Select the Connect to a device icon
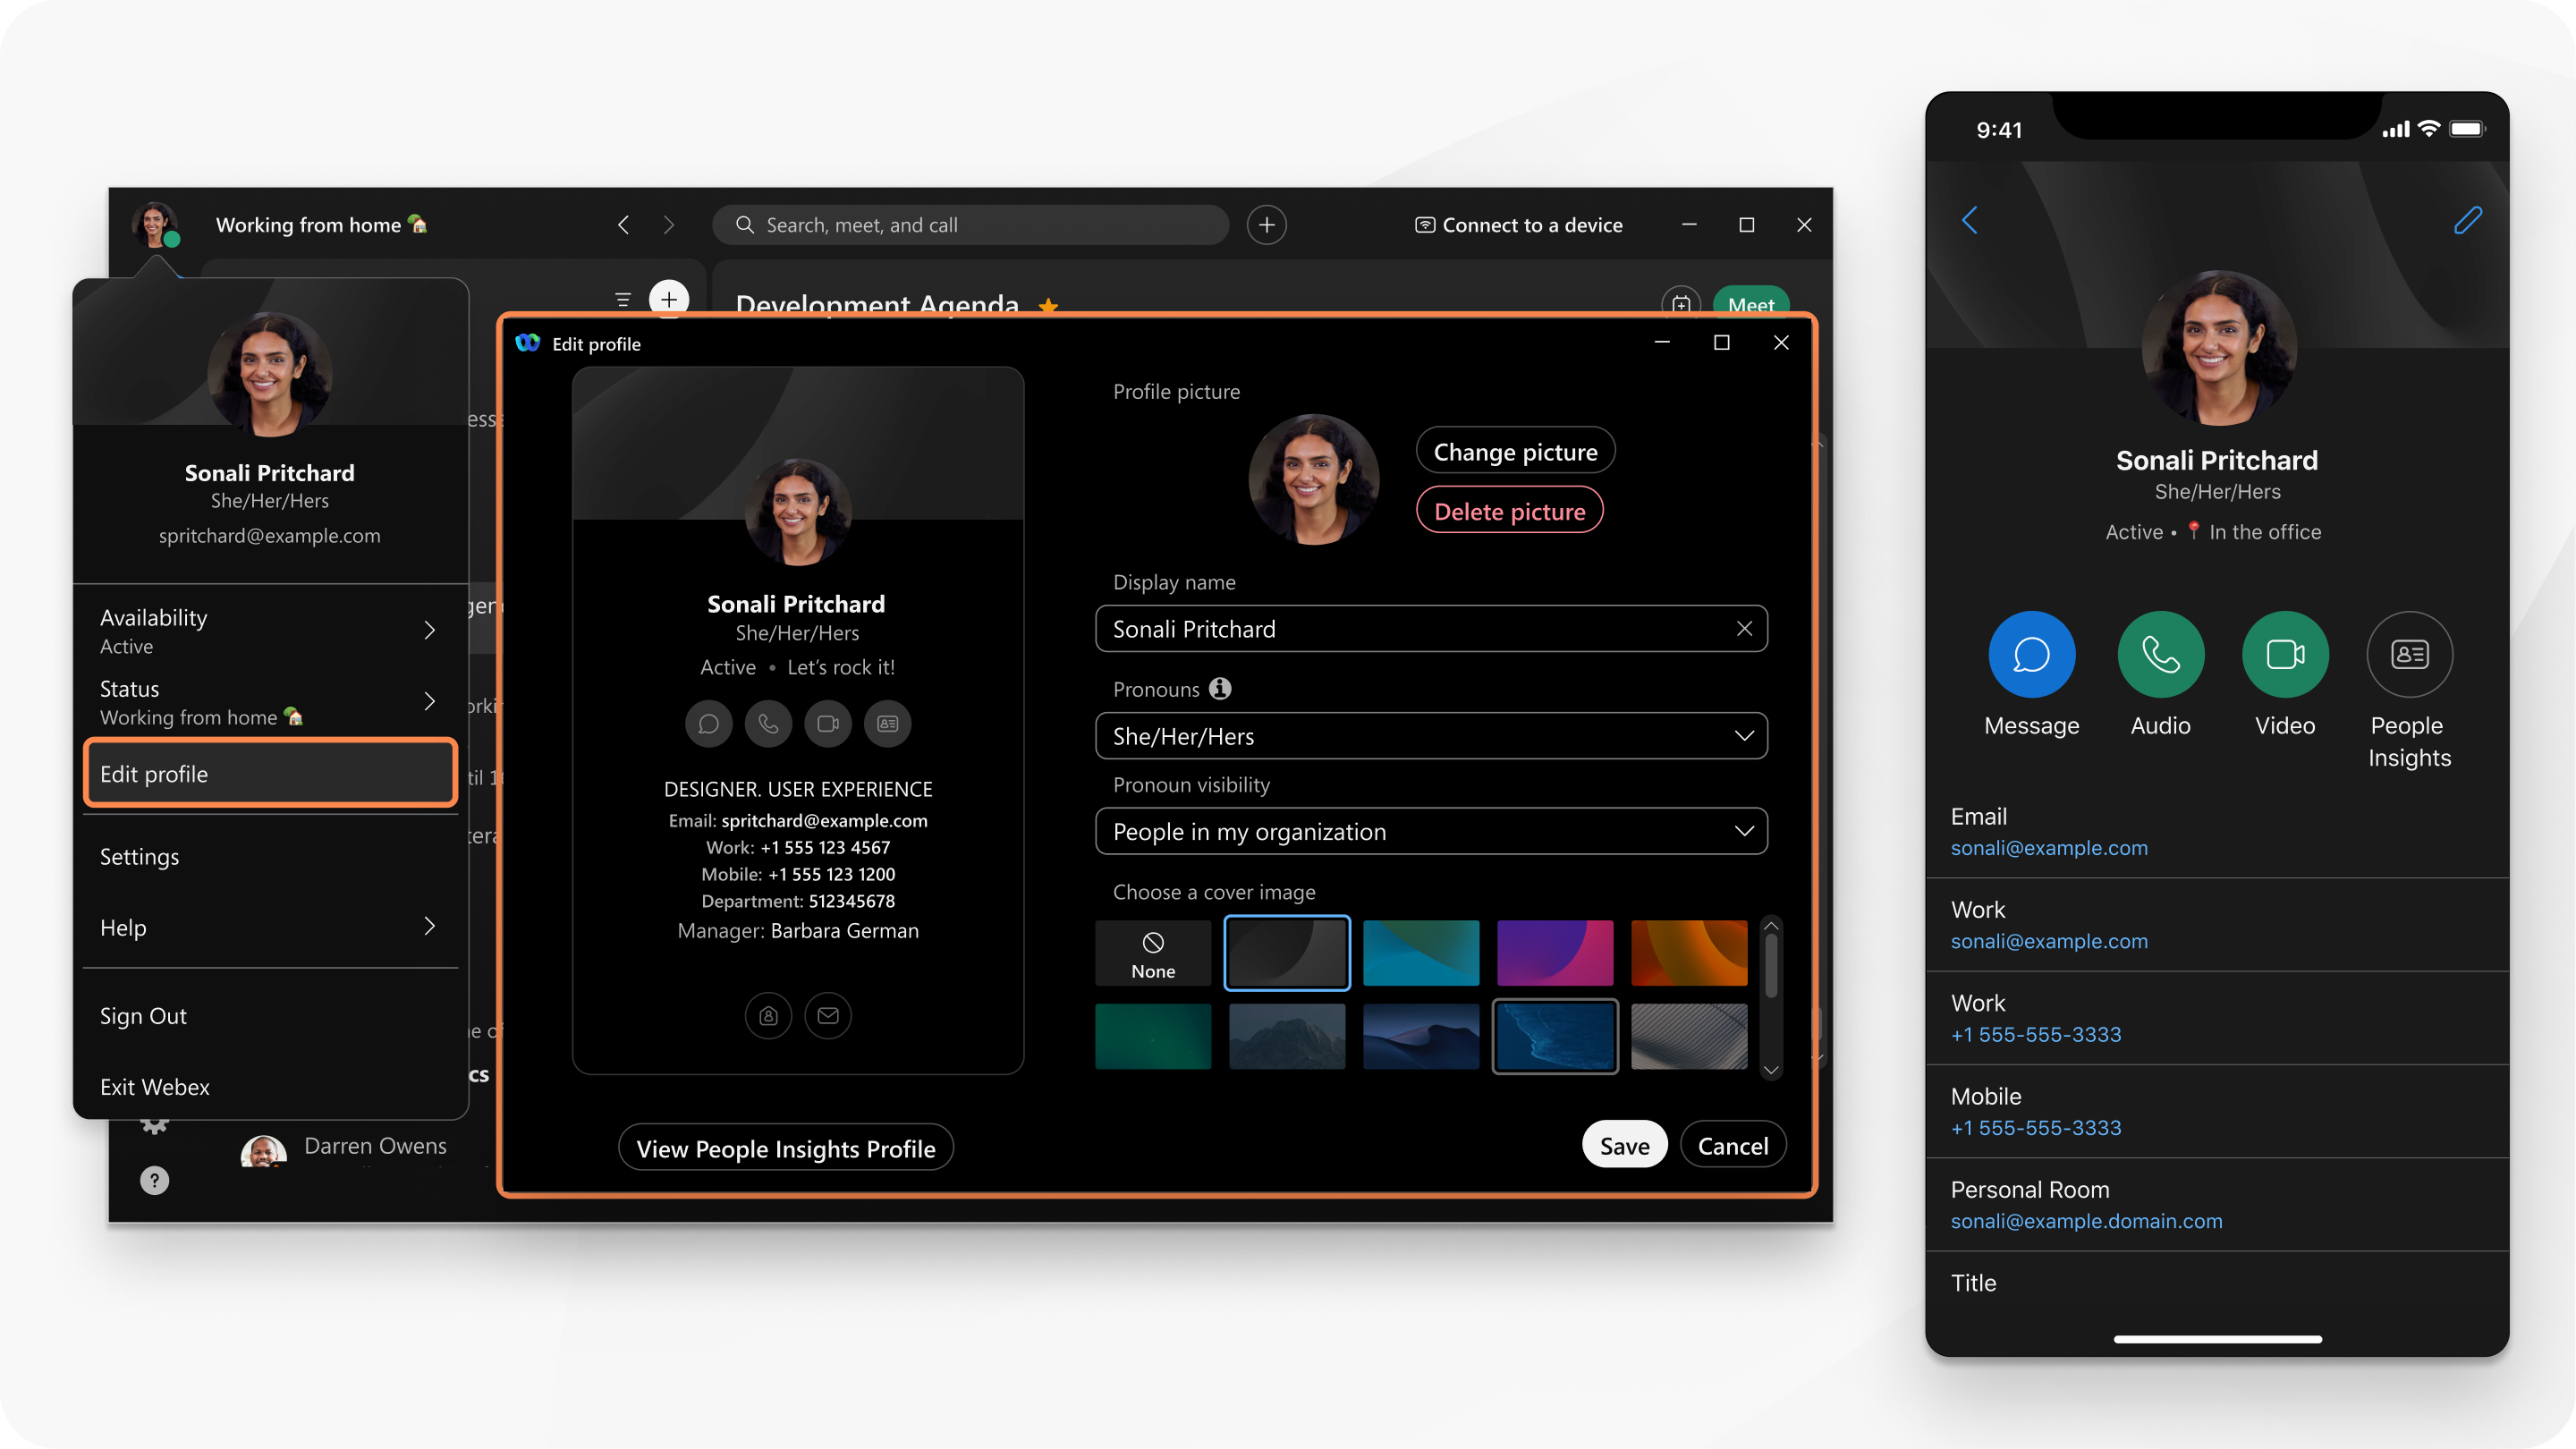This screenshot has height=1449, width=2576. 1424,225
